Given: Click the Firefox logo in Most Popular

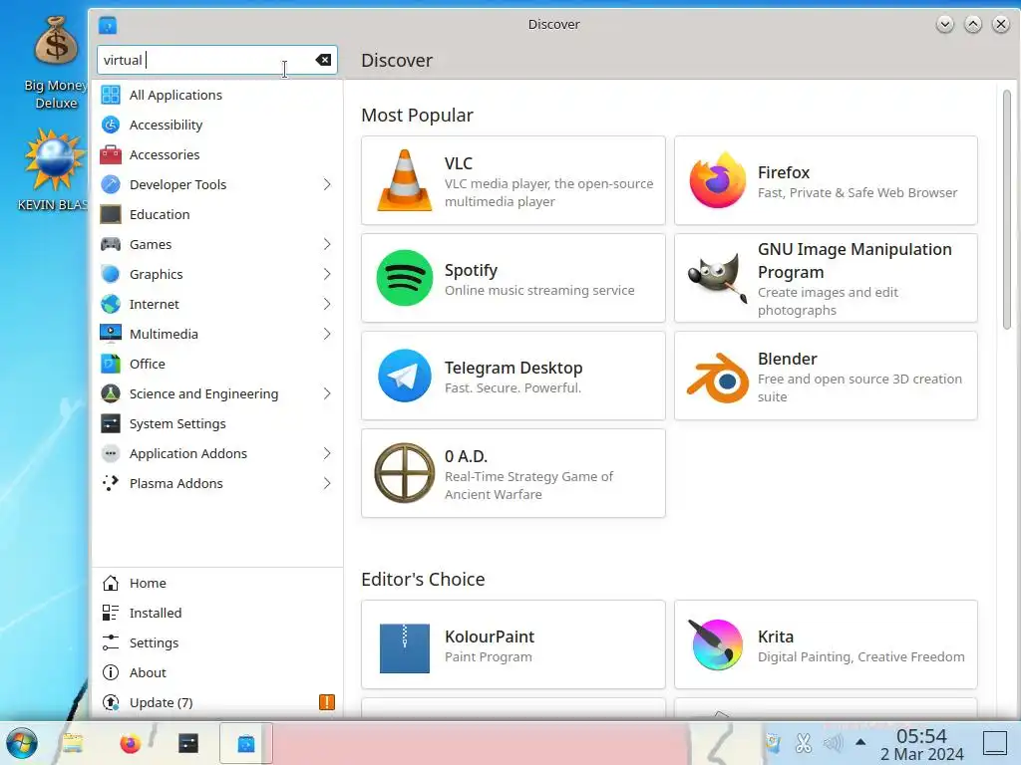Looking at the screenshot, I should pos(718,180).
